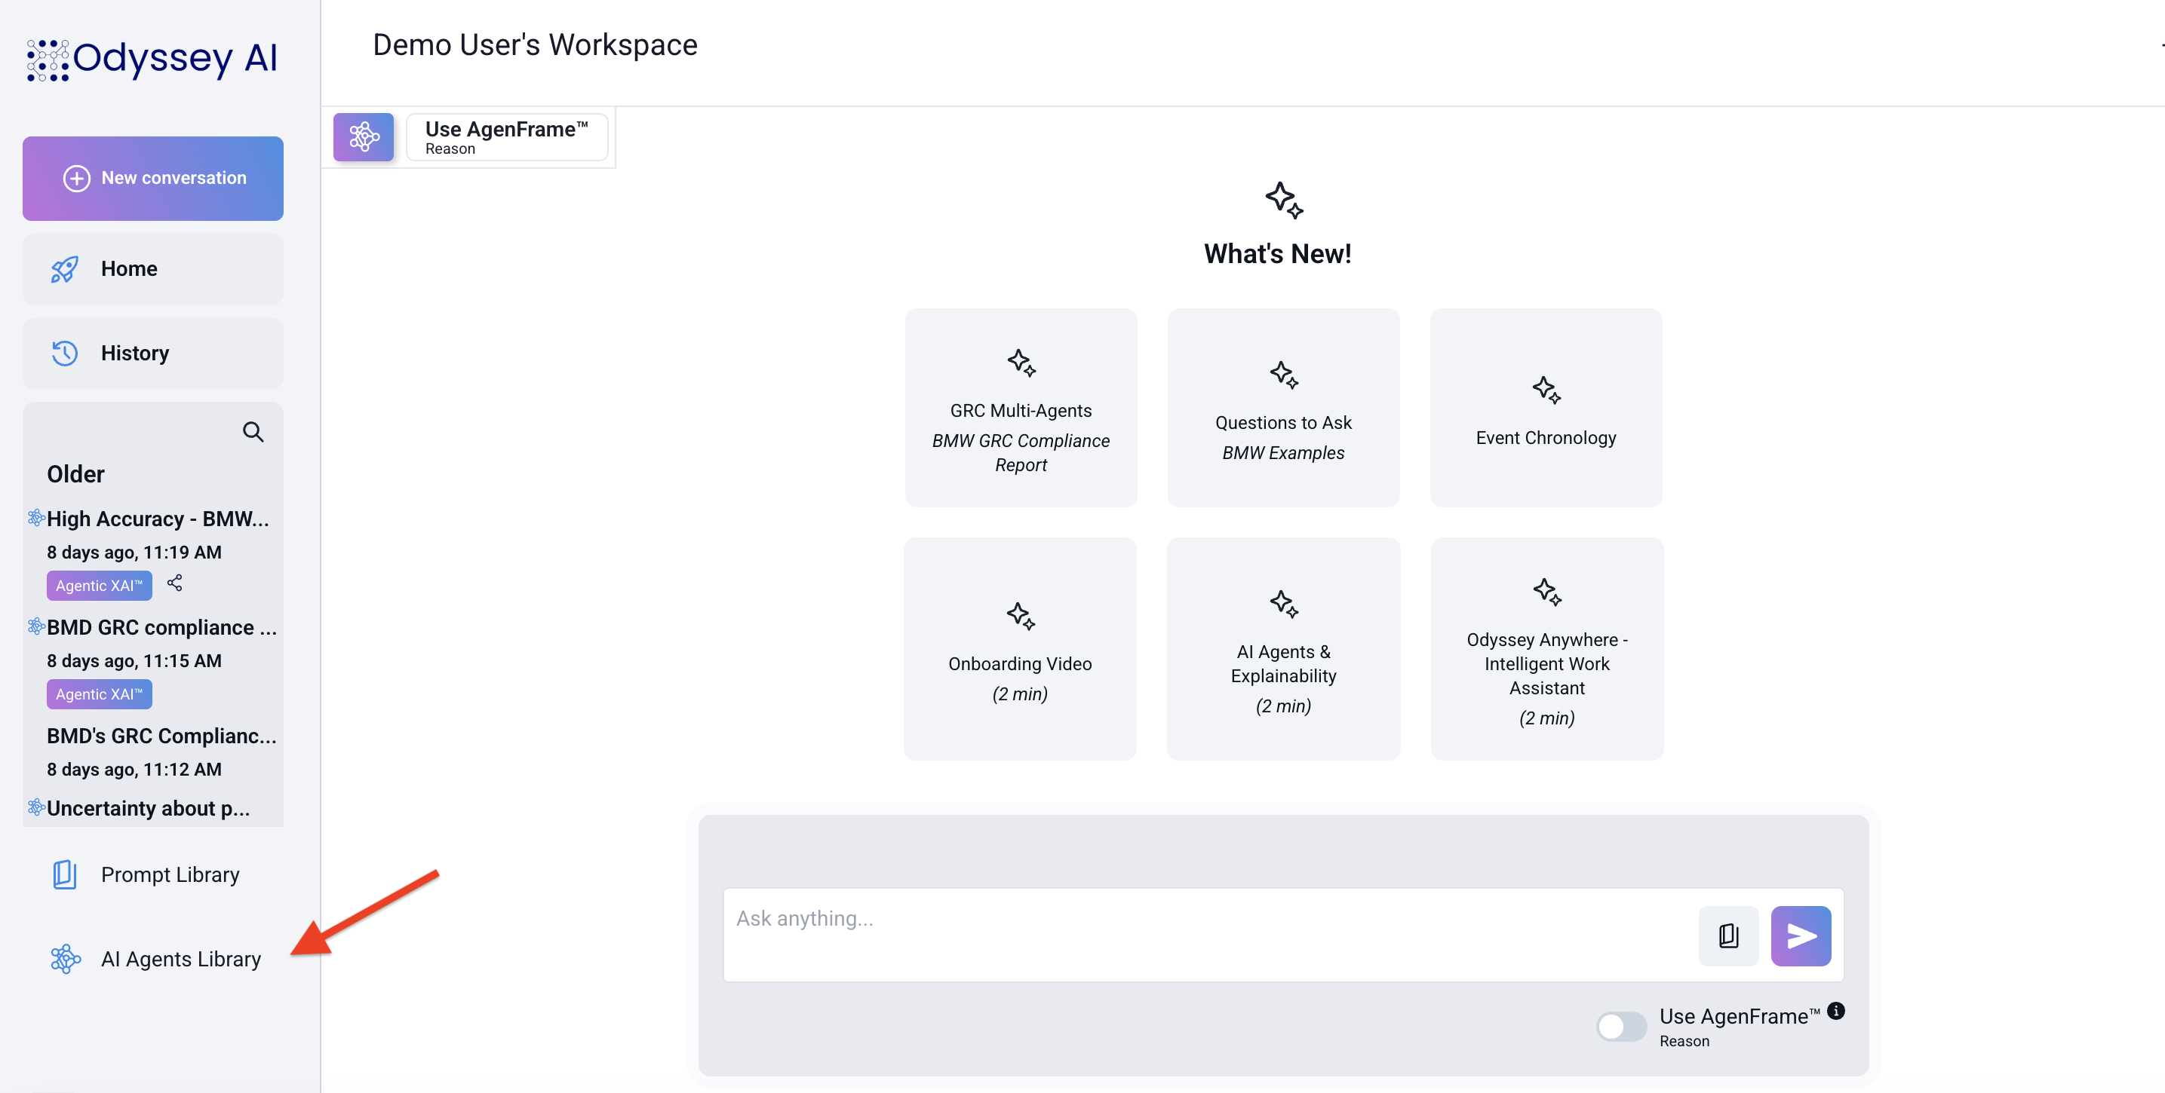Search conversation history with the magnifier icon
This screenshot has height=1093, width=2165.
coord(253,432)
